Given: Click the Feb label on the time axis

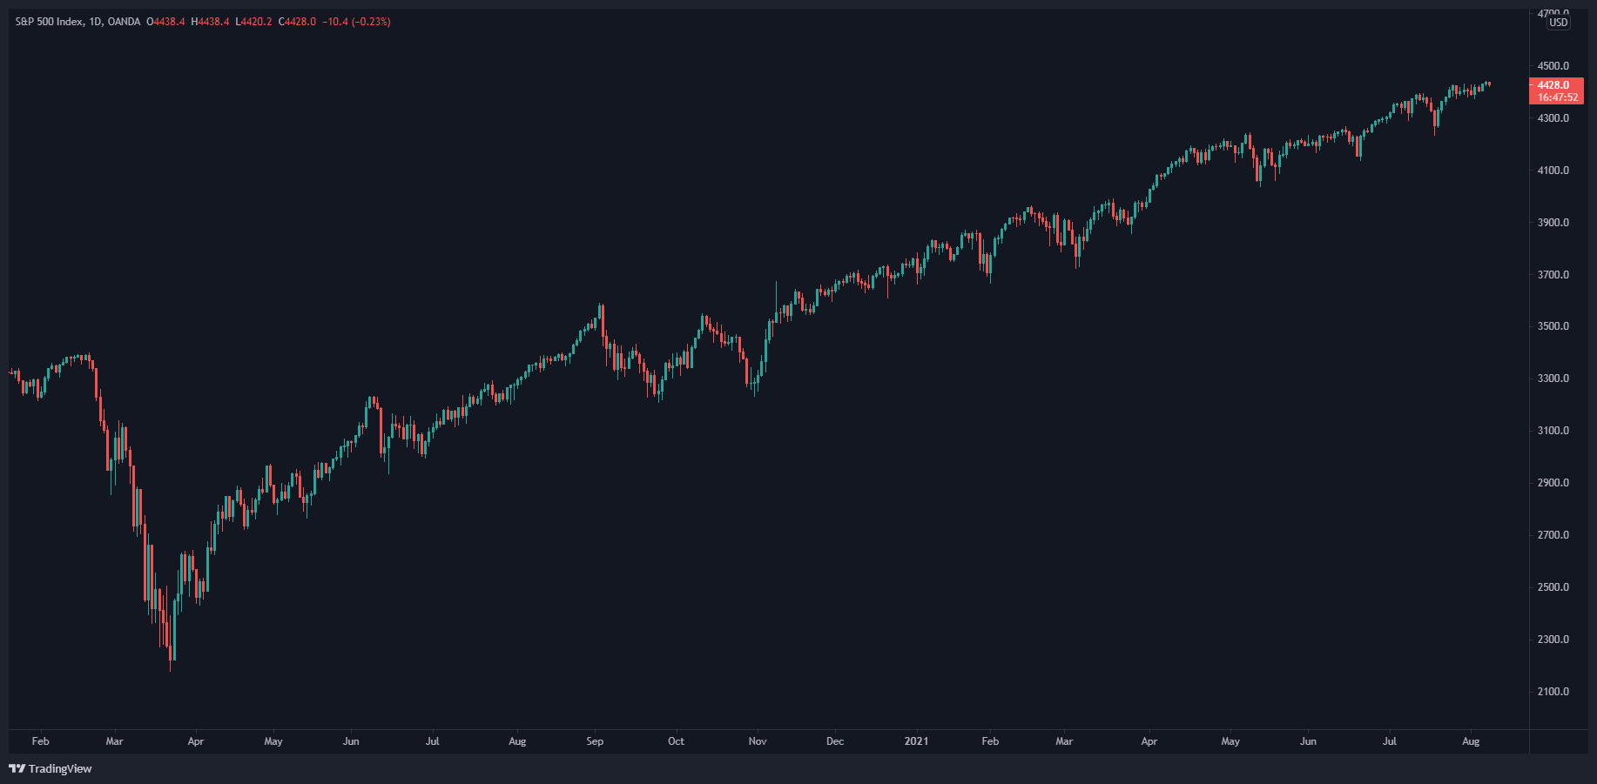Looking at the screenshot, I should point(40,741).
